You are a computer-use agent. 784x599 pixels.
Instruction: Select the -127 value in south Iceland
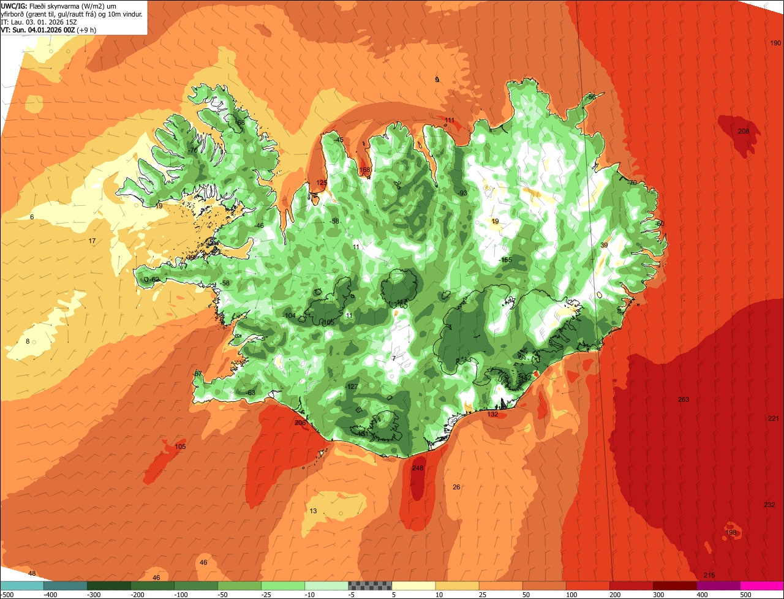[x=352, y=386]
